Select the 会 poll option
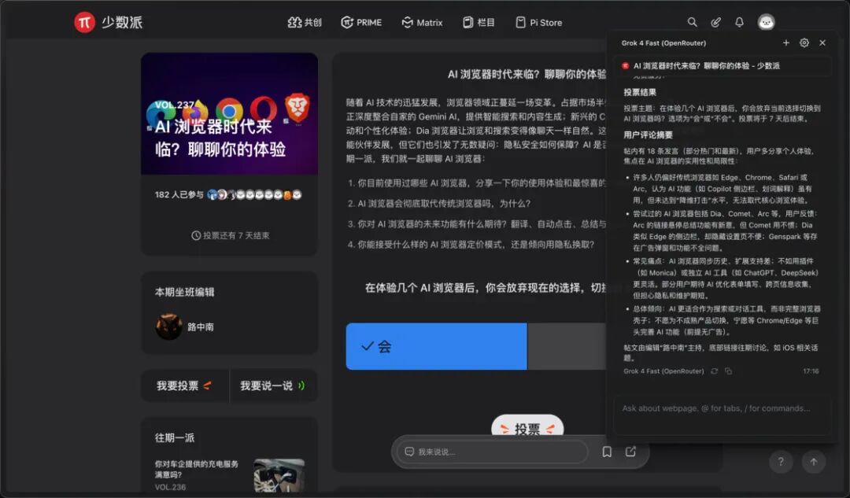Image resolution: width=850 pixels, height=498 pixels. [x=436, y=346]
